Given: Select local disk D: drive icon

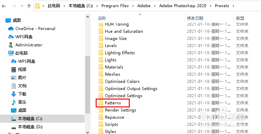Looking at the screenshot, I should (x=14, y=127).
